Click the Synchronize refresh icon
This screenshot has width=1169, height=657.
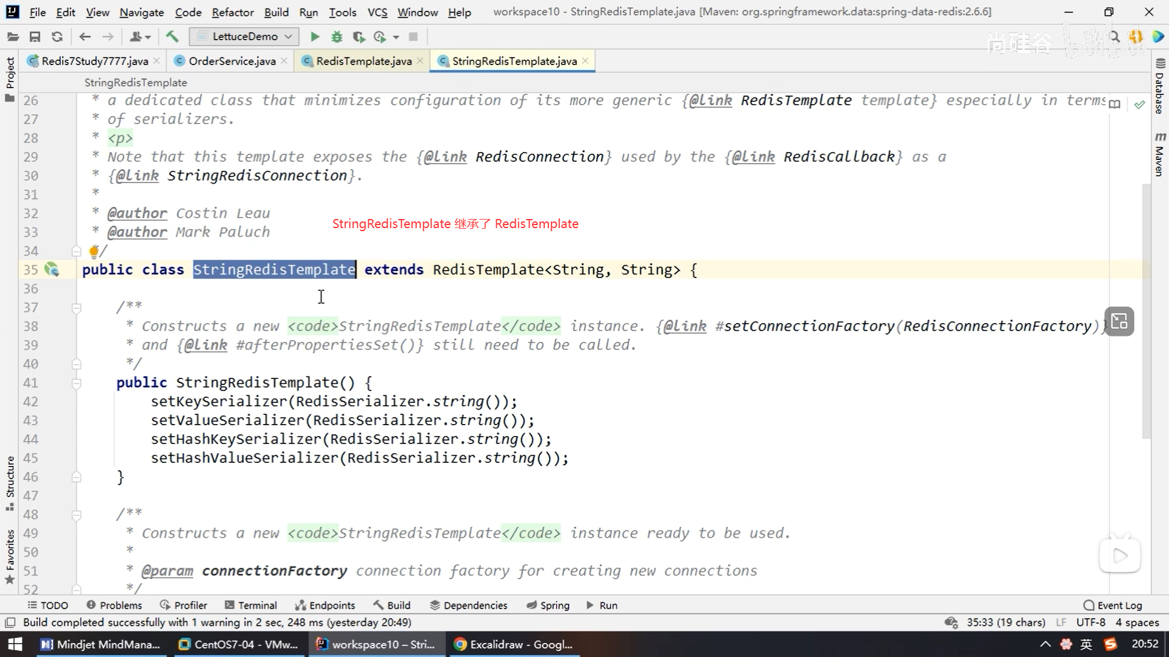click(x=57, y=37)
